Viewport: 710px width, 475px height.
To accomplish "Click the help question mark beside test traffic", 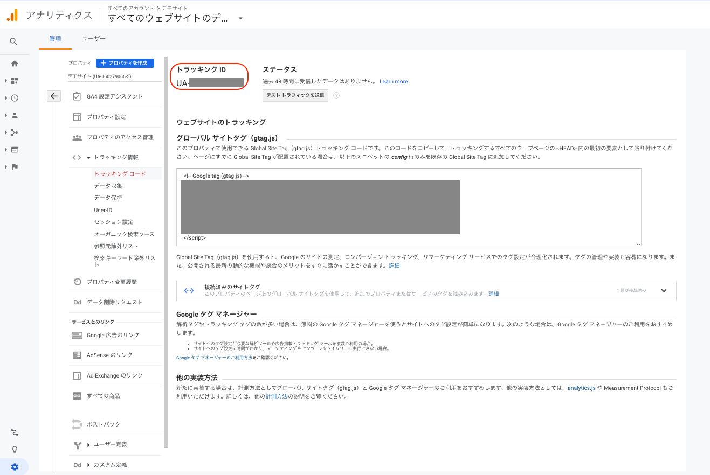I will click(336, 95).
